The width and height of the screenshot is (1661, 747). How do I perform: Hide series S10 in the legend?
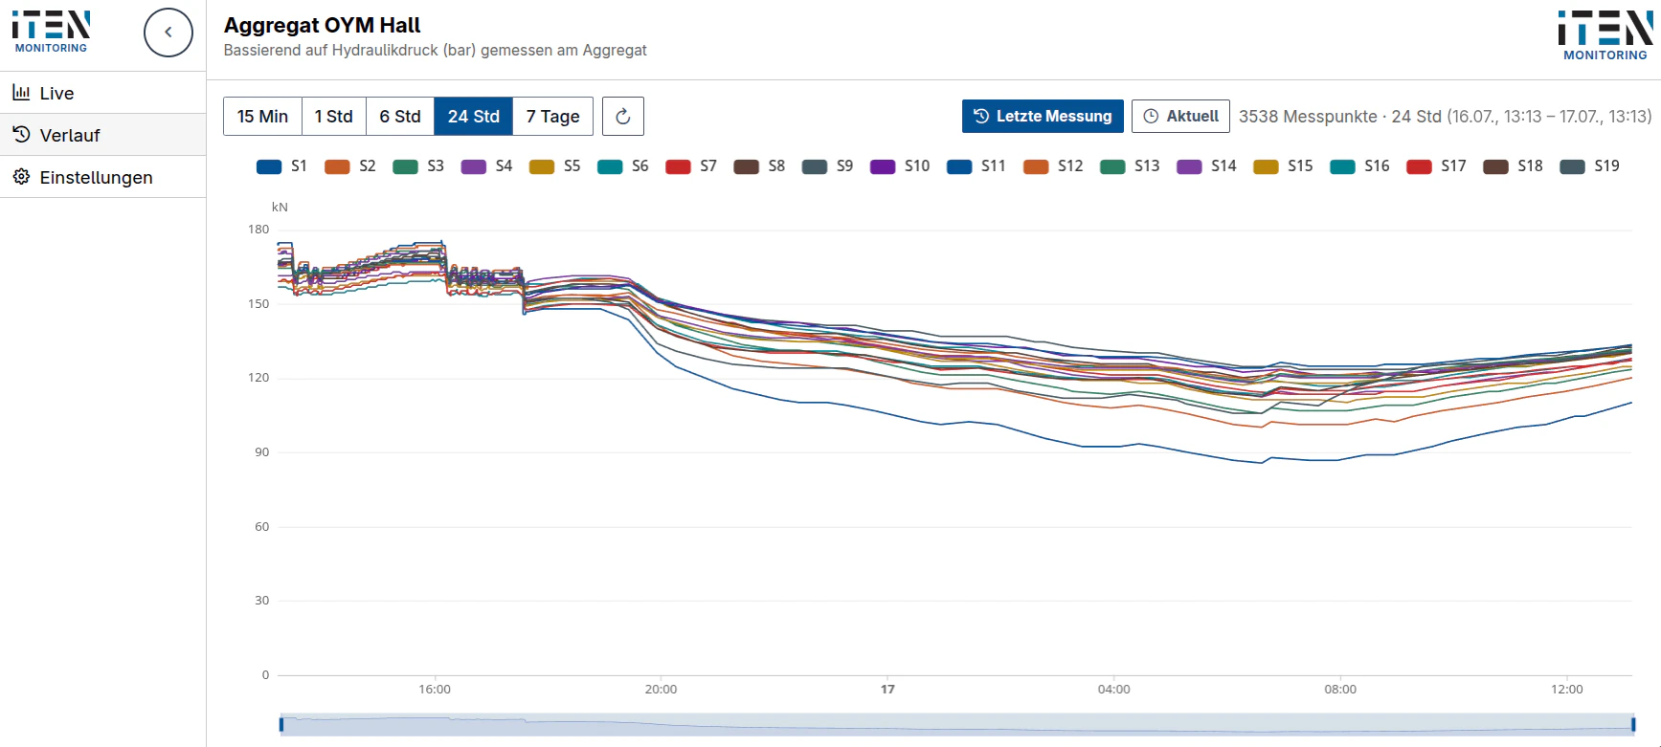click(x=900, y=166)
